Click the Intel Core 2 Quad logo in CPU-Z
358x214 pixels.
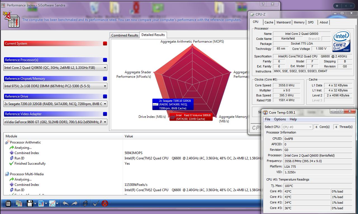[341, 41]
